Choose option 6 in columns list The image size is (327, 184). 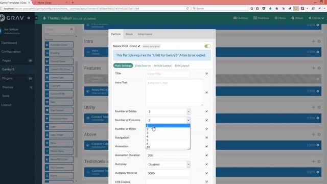pyautogui.click(x=168, y=144)
